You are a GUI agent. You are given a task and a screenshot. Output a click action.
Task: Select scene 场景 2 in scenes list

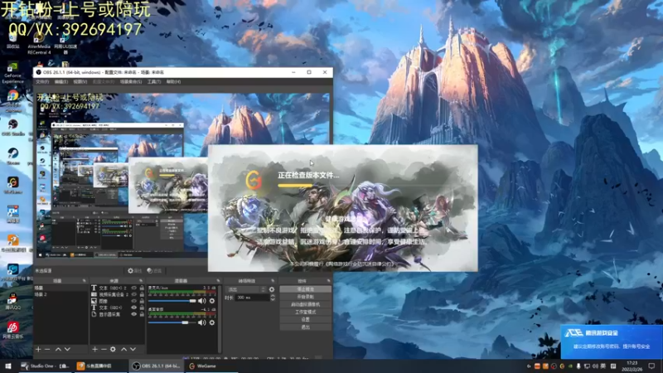[60, 294]
